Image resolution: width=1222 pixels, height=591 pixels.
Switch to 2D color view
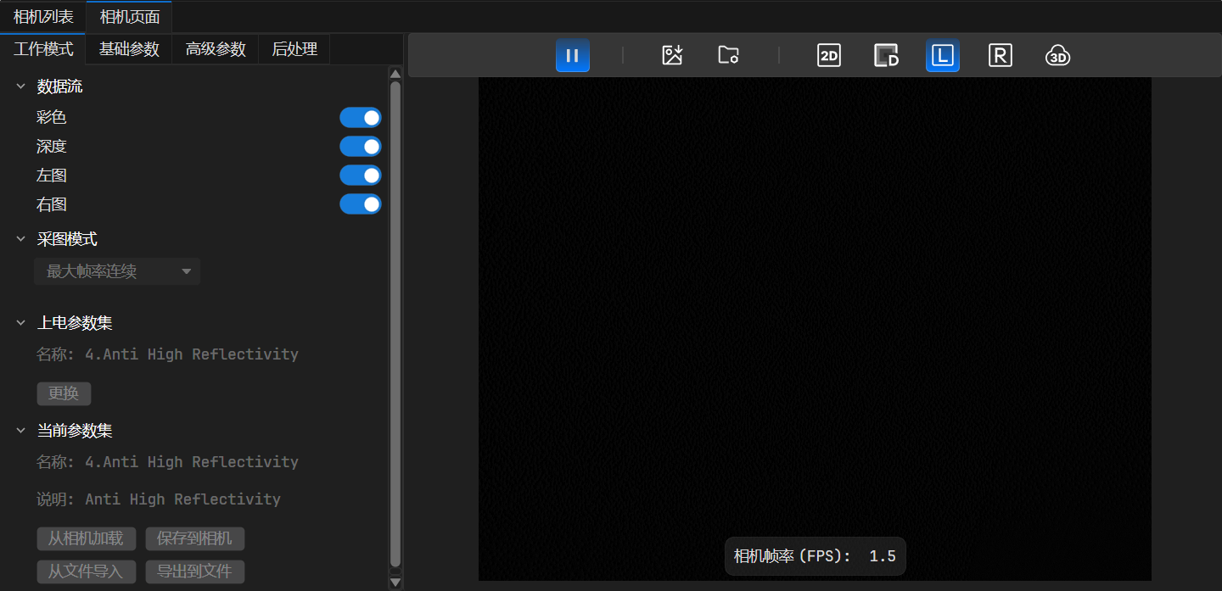pyautogui.click(x=828, y=56)
